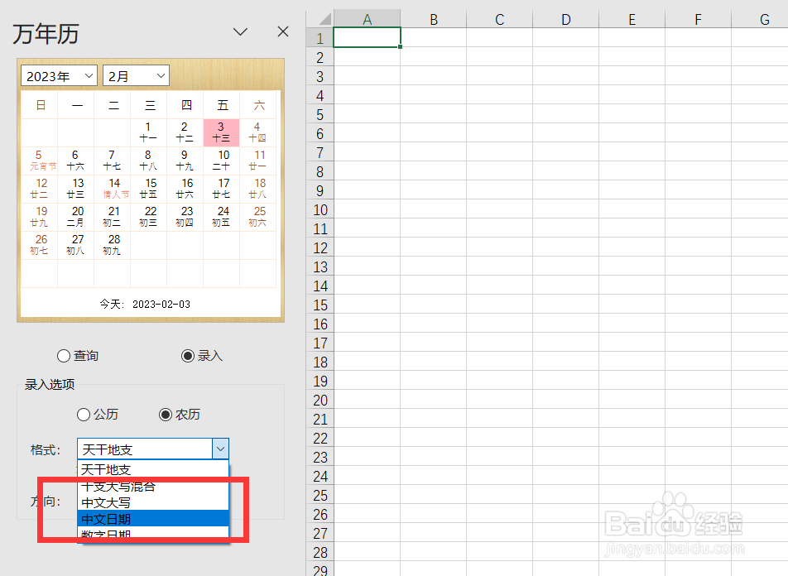Pick 数字日期 in the format list

point(153,533)
